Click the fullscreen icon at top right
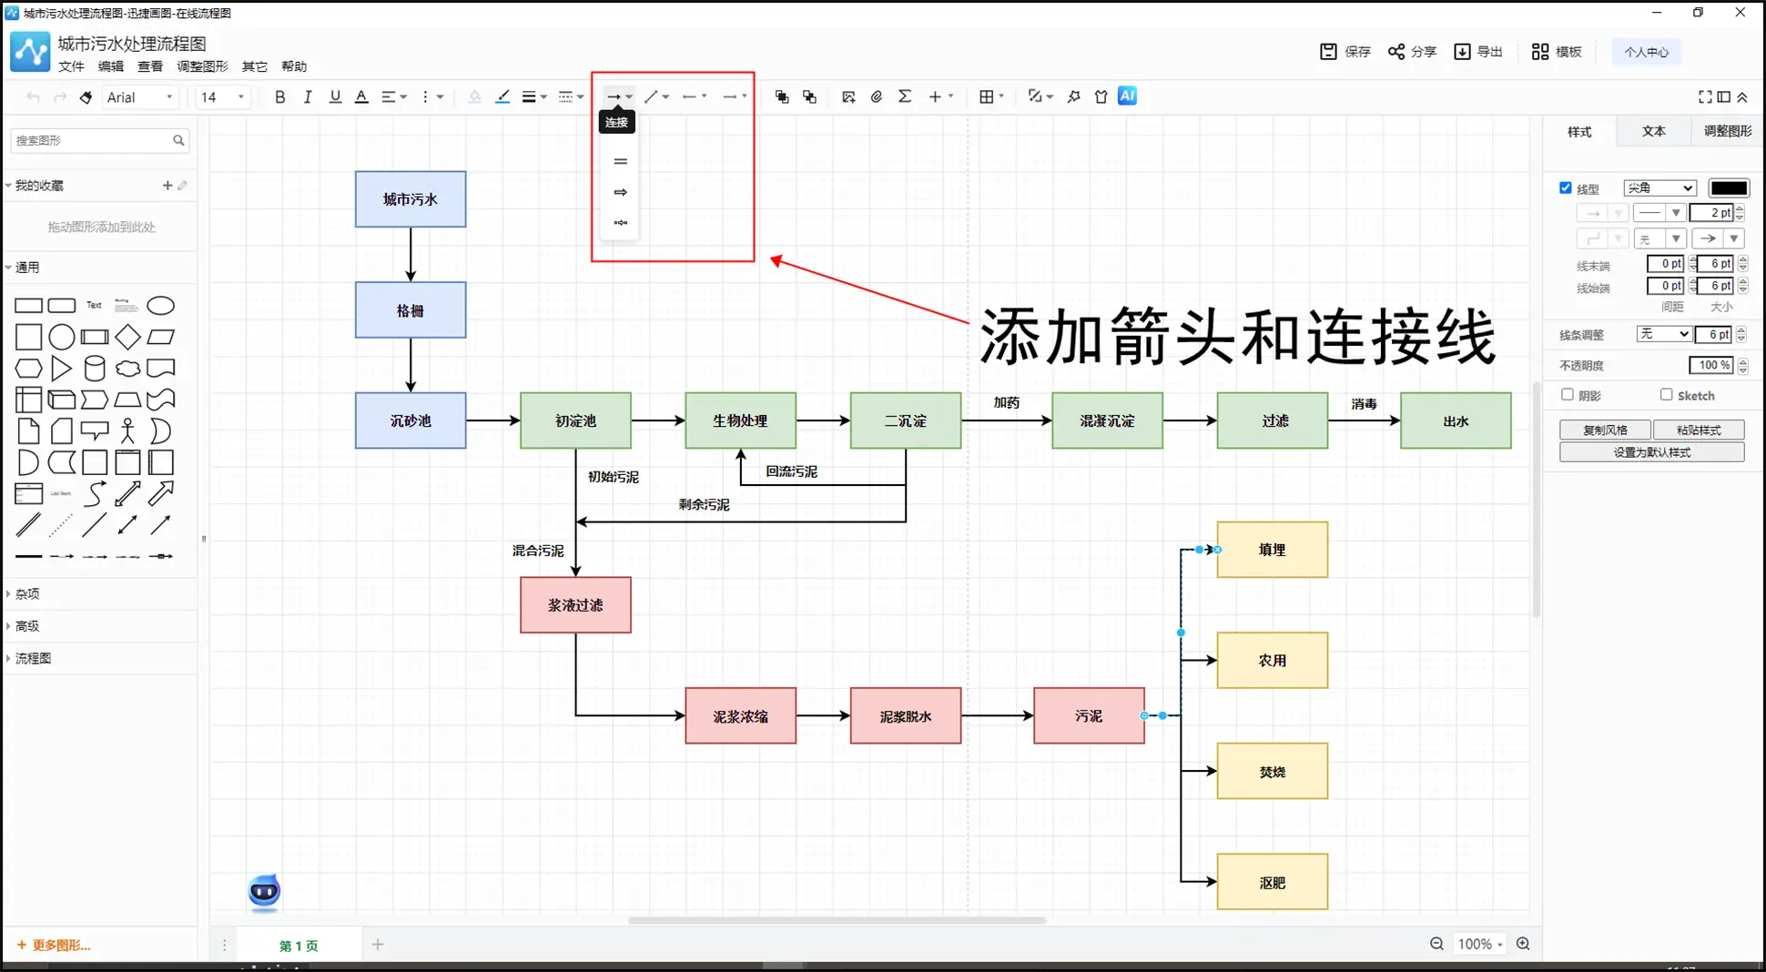The width and height of the screenshot is (1766, 972). [1705, 96]
